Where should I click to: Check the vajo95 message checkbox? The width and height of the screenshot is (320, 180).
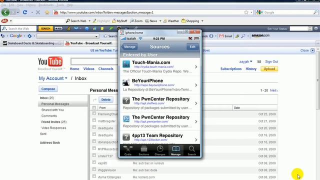(x=94, y=162)
